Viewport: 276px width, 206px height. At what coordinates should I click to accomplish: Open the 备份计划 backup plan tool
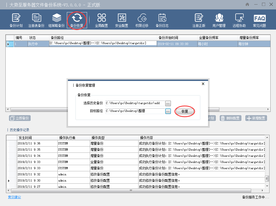(16, 20)
